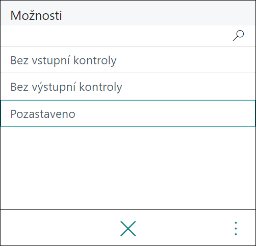This screenshot has height=246, width=256.
Task: Choose 'Pozastaveno' in the options list
Action: tap(128, 113)
